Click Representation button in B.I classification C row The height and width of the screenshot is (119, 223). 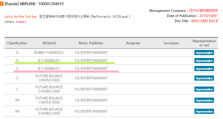tap(204, 69)
